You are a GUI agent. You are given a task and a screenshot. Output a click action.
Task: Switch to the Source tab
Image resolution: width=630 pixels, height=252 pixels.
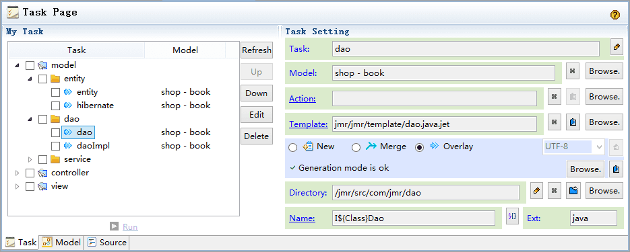pyautogui.click(x=107, y=243)
